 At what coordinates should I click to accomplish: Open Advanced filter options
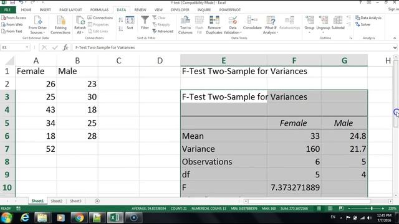pos(163,31)
